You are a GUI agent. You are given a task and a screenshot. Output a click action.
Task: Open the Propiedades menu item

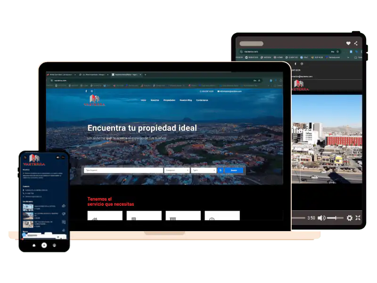point(169,100)
